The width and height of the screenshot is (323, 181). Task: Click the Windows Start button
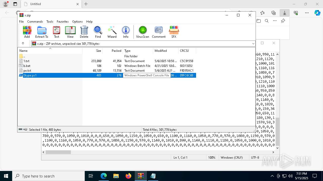6,176
